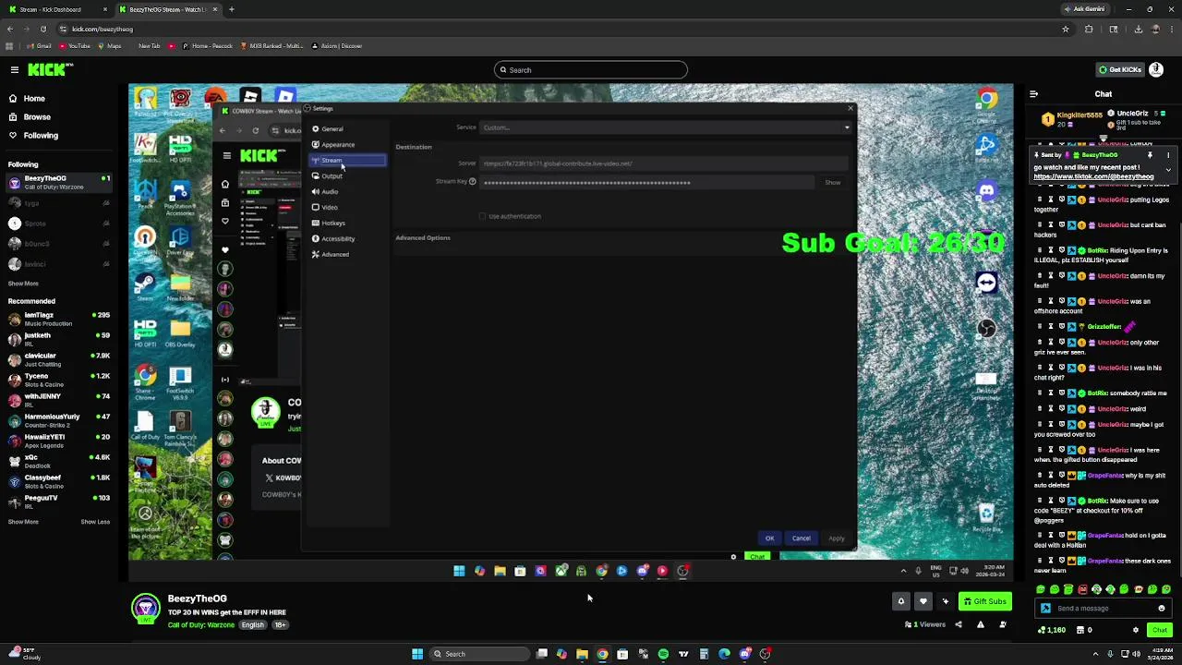The width and height of the screenshot is (1182, 665).
Task: Open clavicular recommended channel
Action: (x=58, y=359)
